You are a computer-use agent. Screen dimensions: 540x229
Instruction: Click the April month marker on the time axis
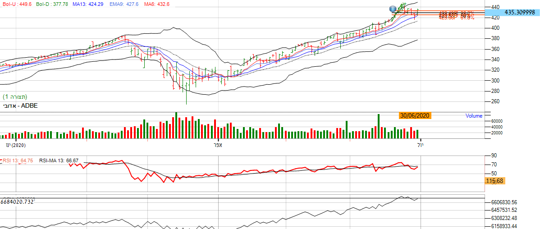[218, 146]
